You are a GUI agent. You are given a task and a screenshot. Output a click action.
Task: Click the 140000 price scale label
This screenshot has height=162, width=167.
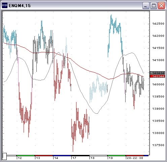(x=158, y=84)
